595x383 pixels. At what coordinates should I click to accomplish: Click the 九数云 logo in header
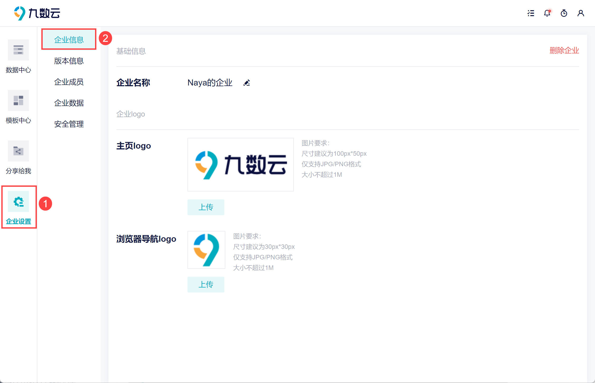pyautogui.click(x=37, y=13)
